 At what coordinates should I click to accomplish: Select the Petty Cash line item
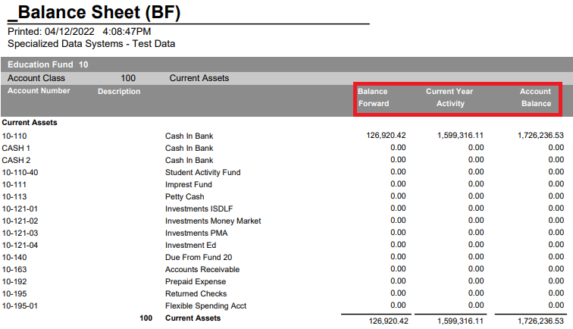point(184,196)
